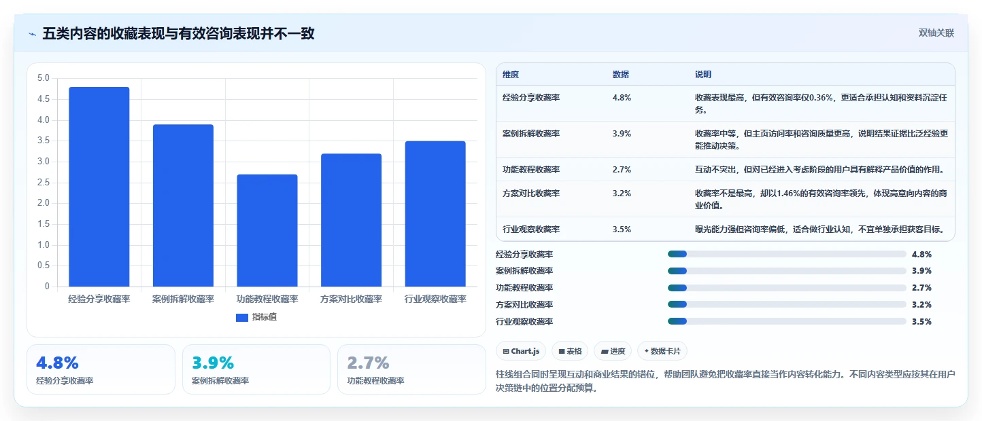Screen dimensions: 982x421
Task: Select the 数据卡片 tag chip
Action: click(x=662, y=351)
